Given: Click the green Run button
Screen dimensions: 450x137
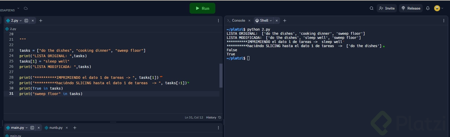Looking at the screenshot, I should [x=202, y=8].
